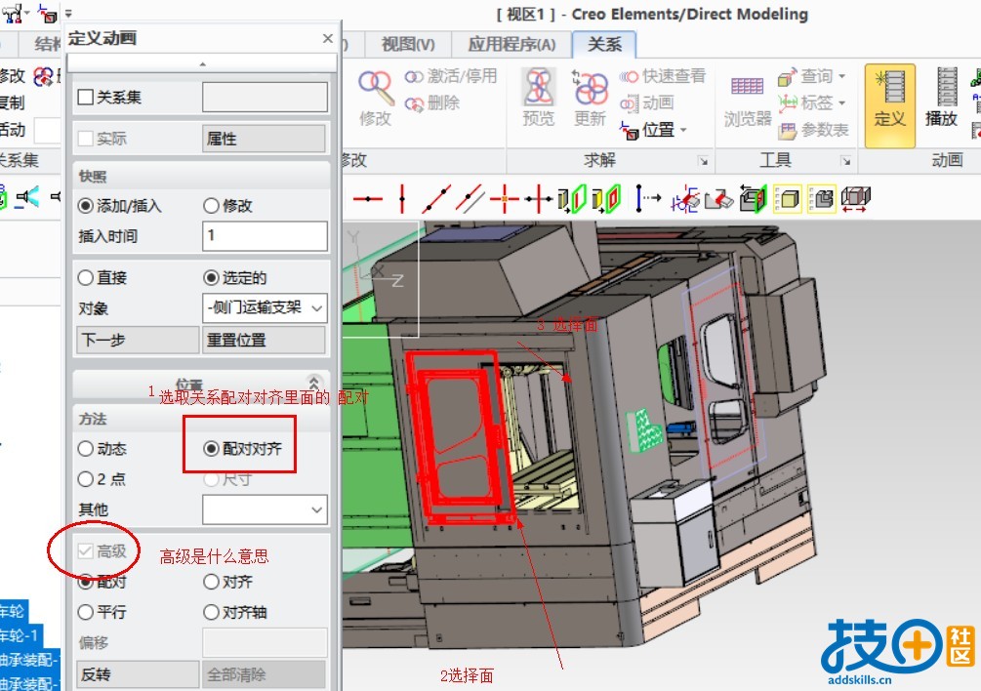Screen dimensions: 981x691
Task: Open the 位置 ribbon dropdown
Action: (x=683, y=130)
